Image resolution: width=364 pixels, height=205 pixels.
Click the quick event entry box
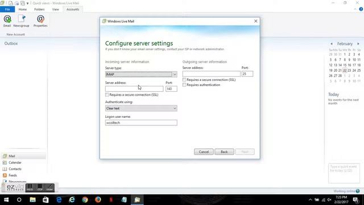(344, 173)
